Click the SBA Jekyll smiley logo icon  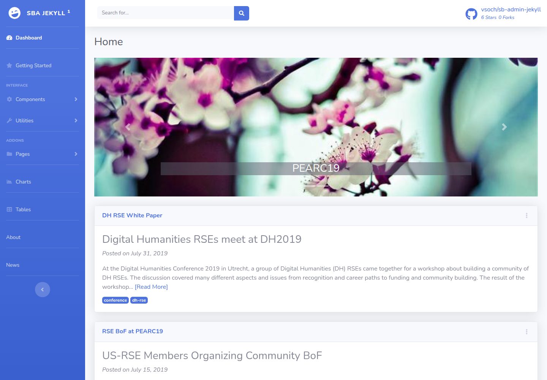[14, 13]
